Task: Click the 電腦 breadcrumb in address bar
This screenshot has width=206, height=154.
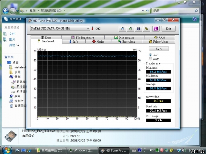Action: click(x=33, y=11)
